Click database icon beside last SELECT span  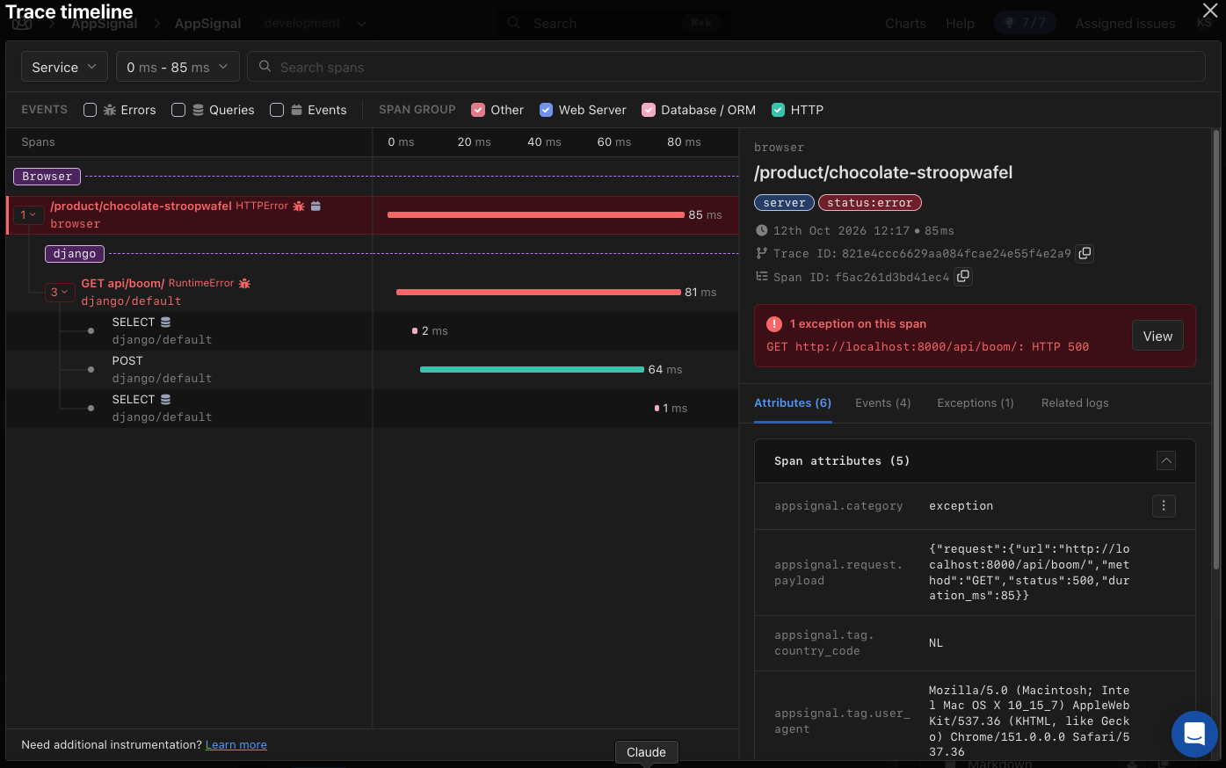pyautogui.click(x=165, y=400)
